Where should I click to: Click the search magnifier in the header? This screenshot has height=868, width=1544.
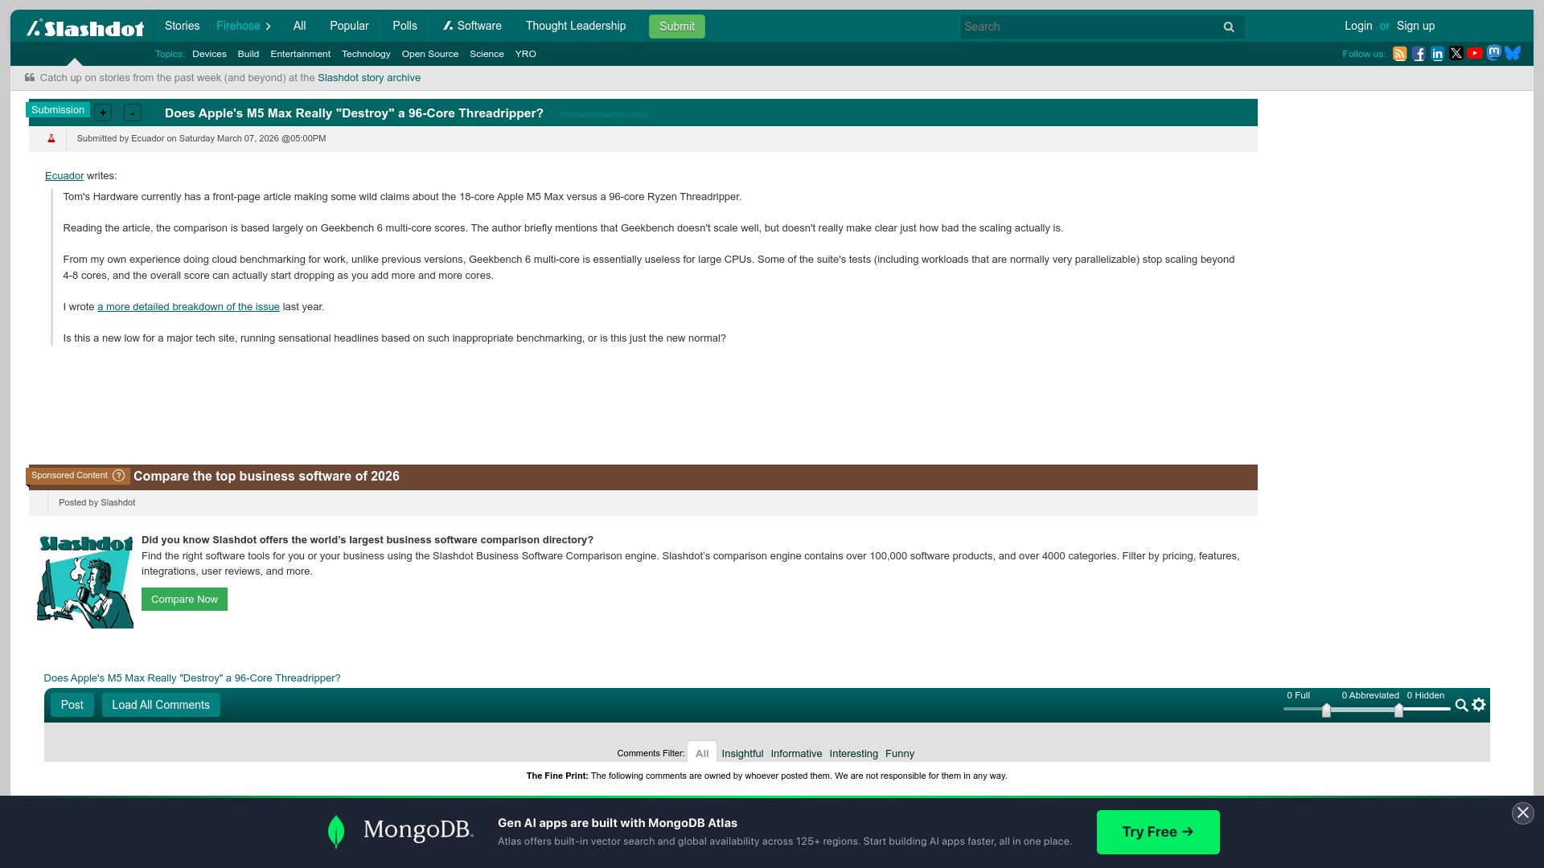pyautogui.click(x=1229, y=27)
